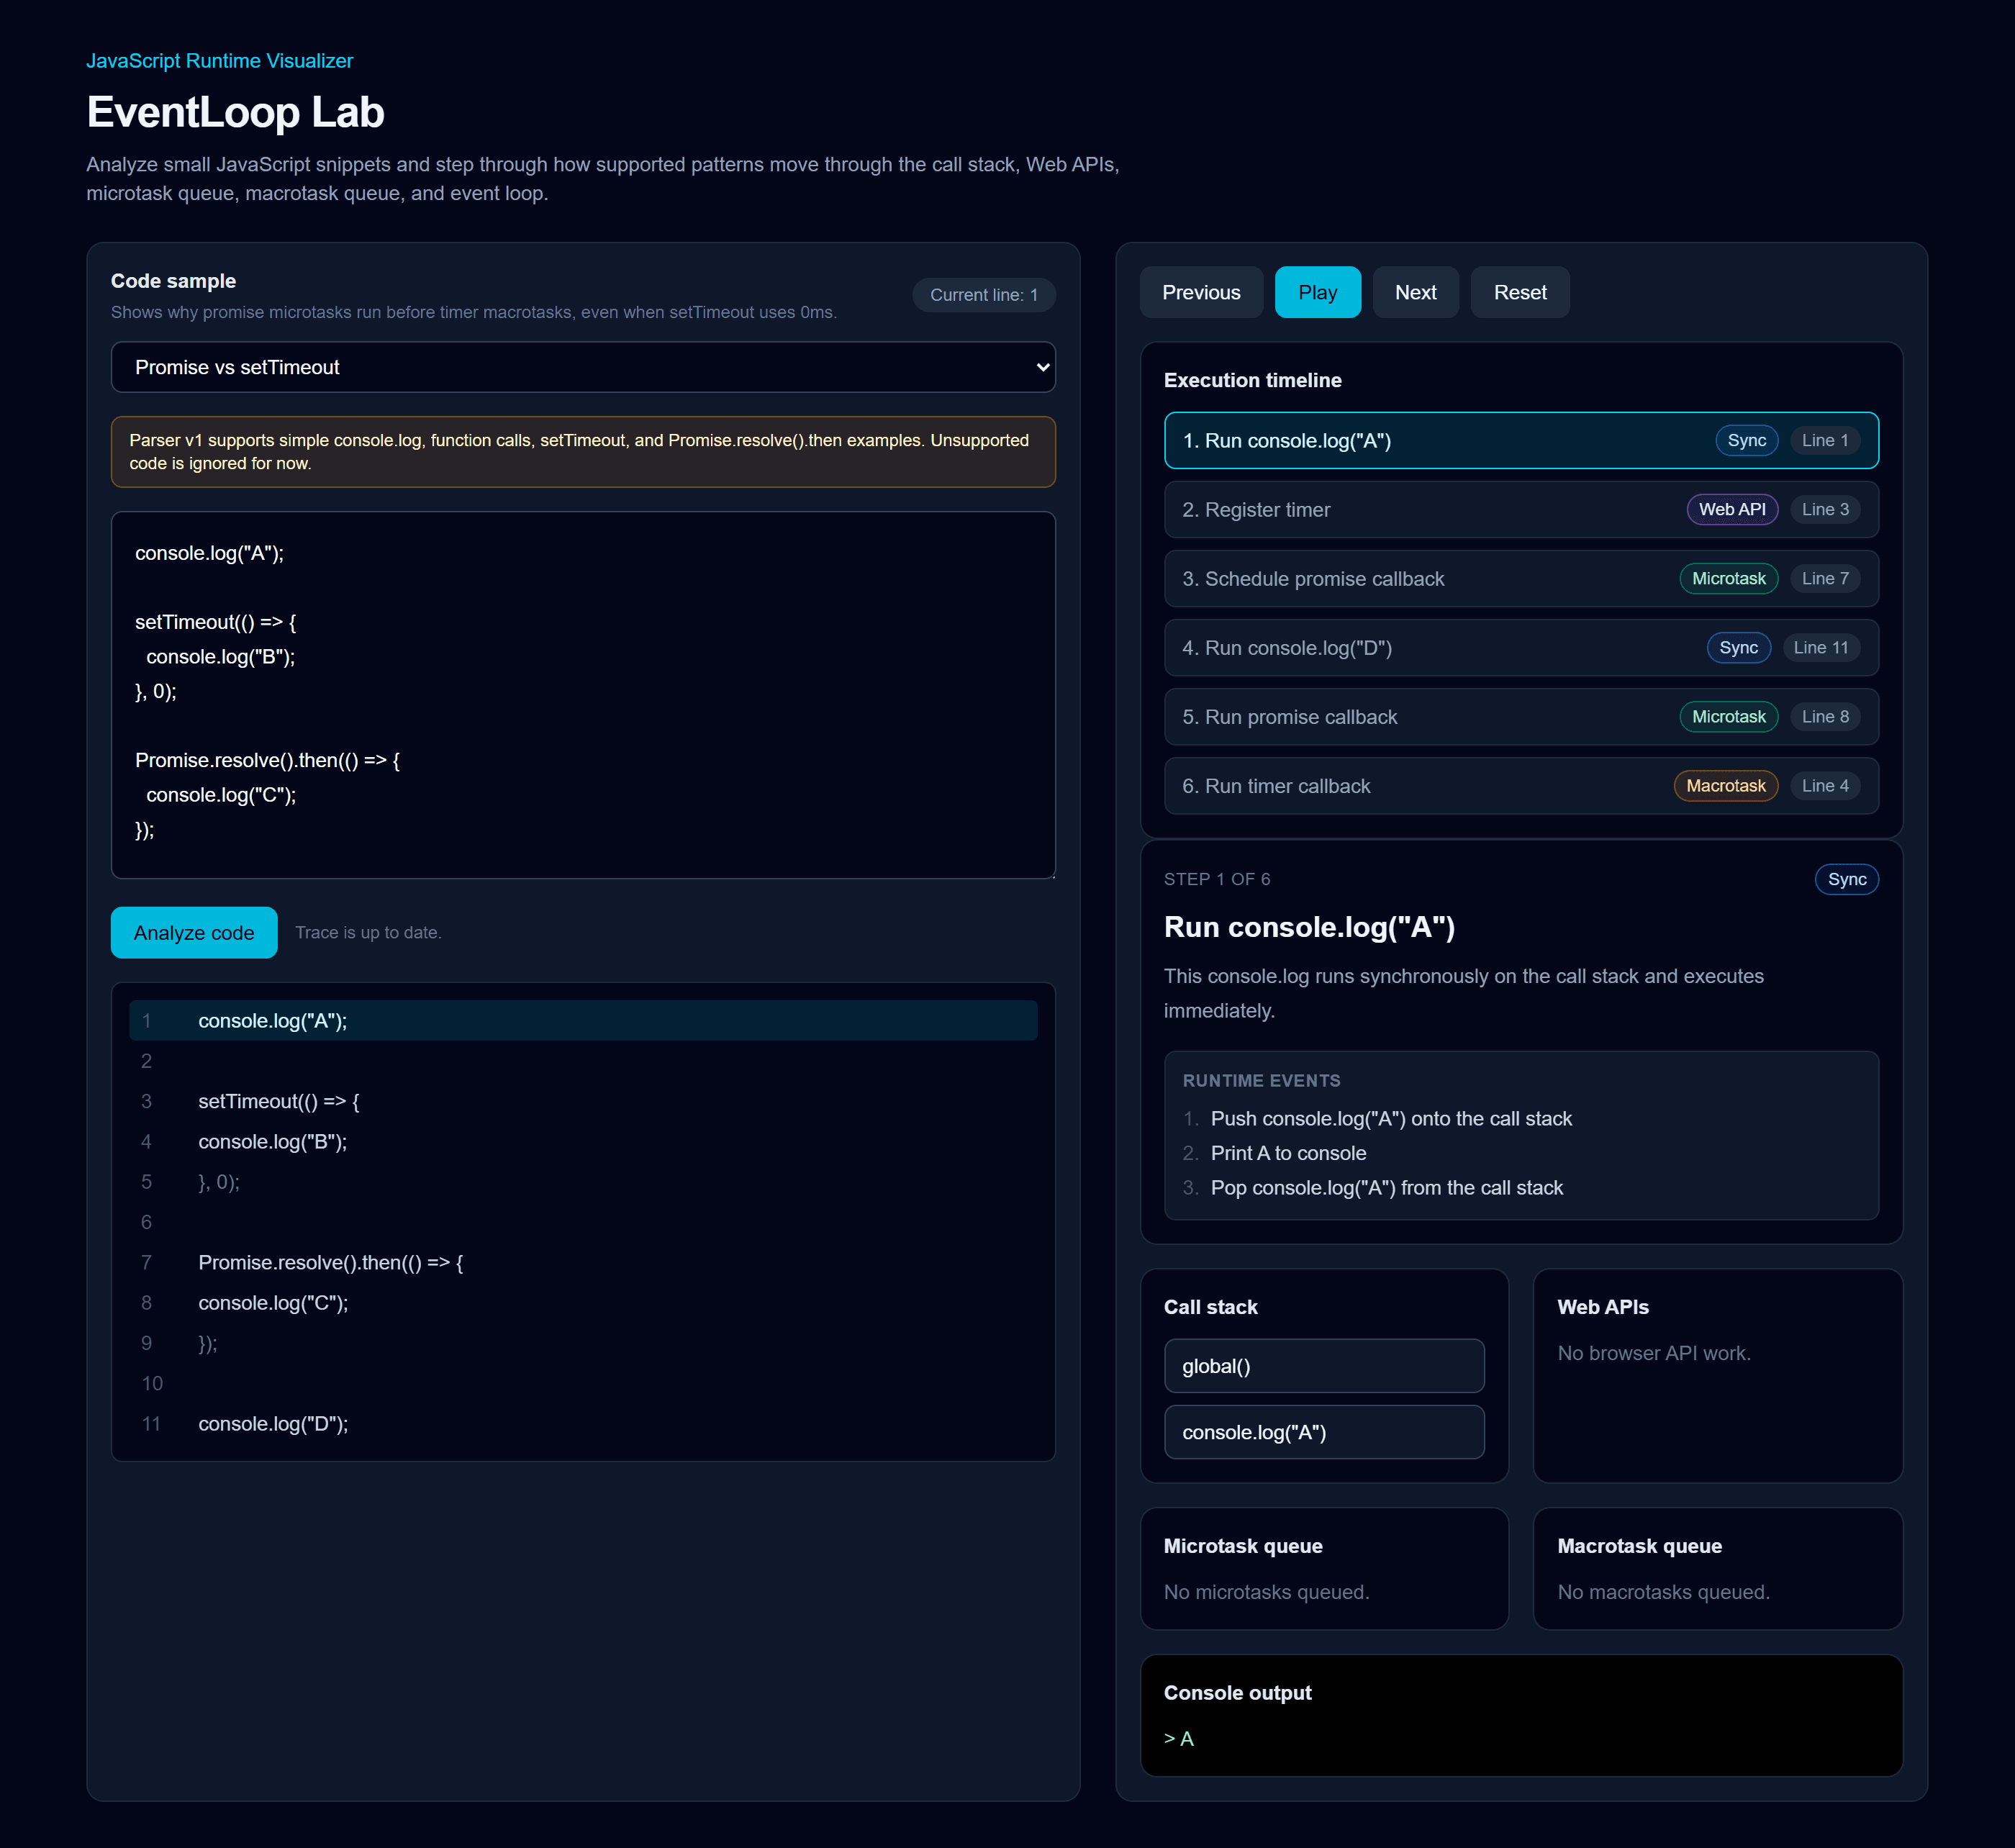This screenshot has height=1848, width=2015.
Task: Click the Macrotask badge on Run timer callback
Action: [x=1725, y=785]
